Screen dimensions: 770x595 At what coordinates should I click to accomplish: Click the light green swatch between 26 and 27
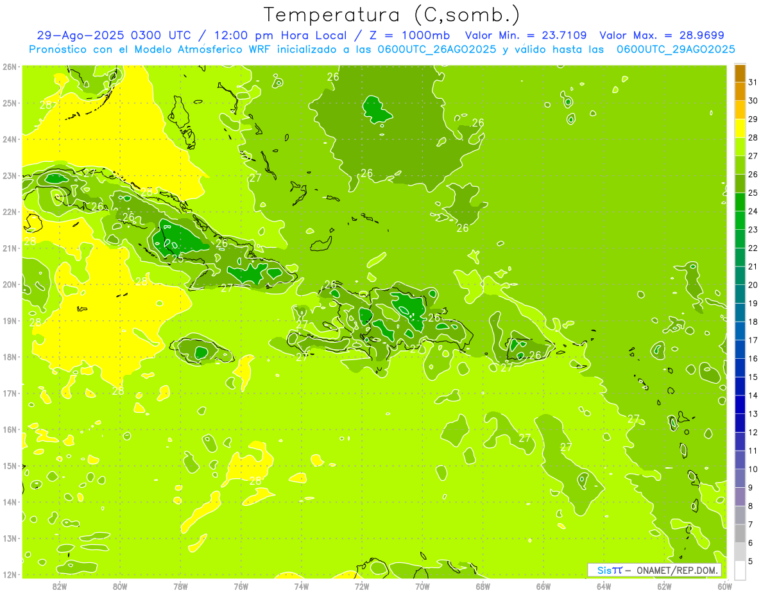[740, 165]
